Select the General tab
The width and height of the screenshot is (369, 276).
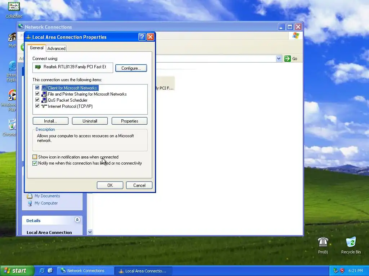coord(36,48)
